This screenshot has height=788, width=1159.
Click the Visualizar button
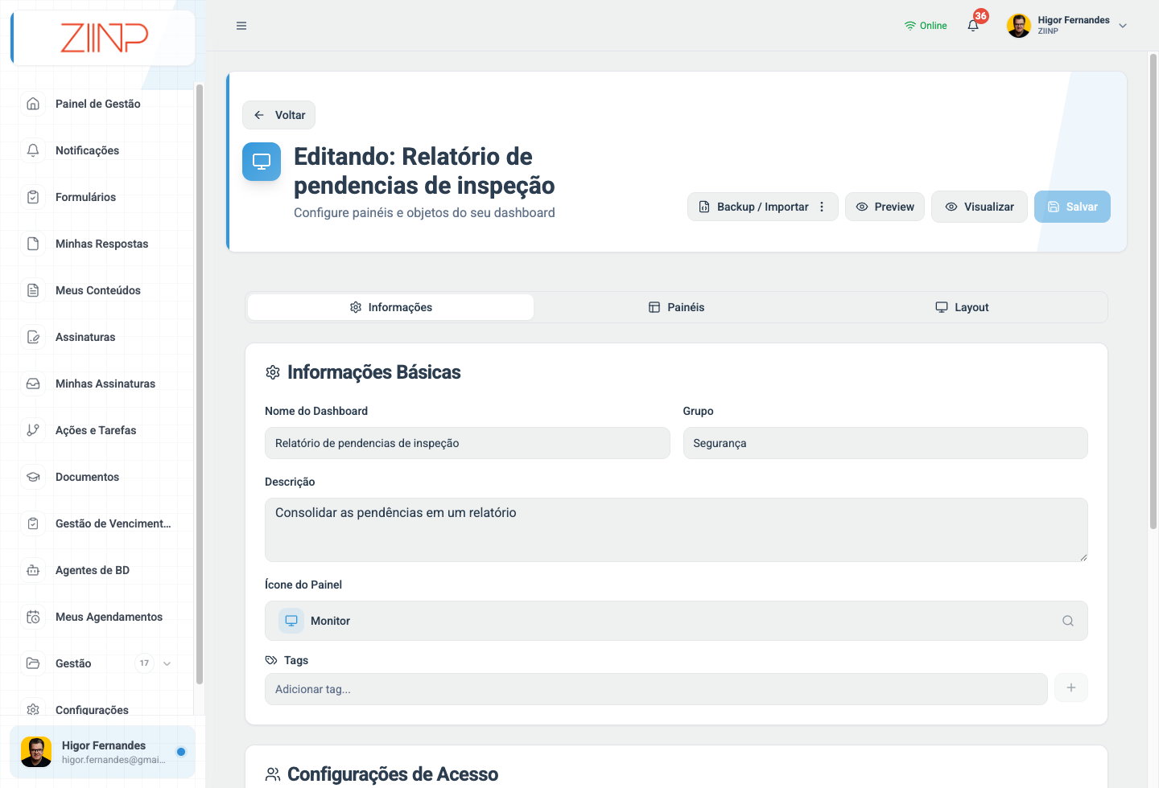[979, 207]
